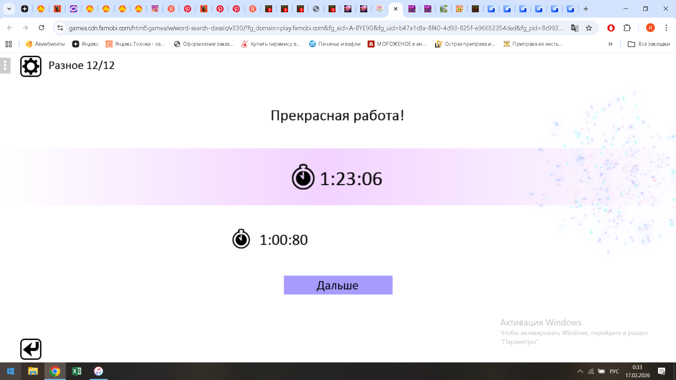Open the Chrome three-dot menu

pyautogui.click(x=666, y=28)
